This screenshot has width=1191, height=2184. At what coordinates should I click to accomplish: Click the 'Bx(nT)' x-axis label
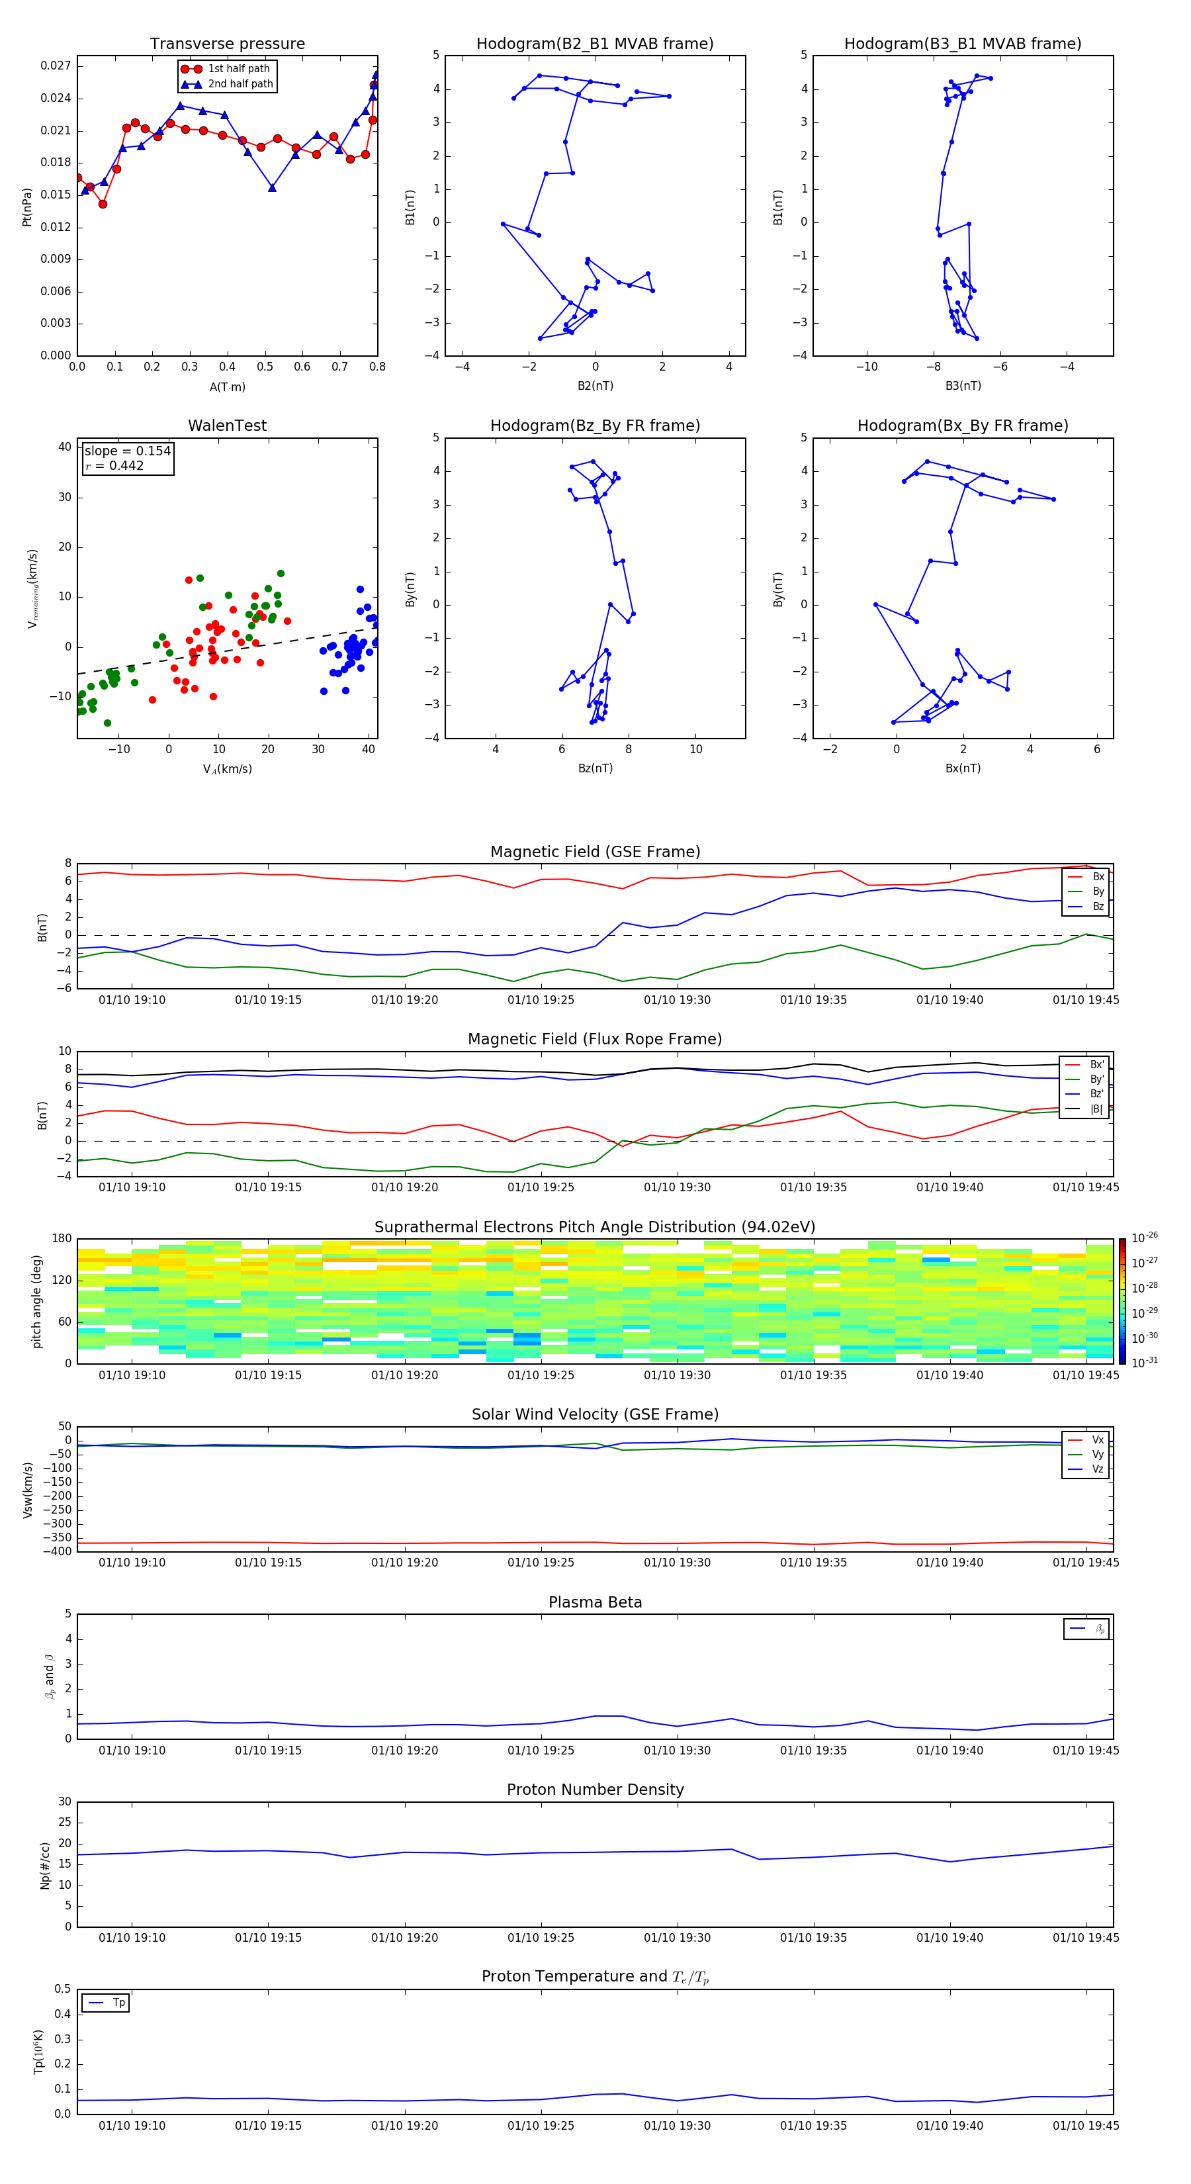pyautogui.click(x=963, y=769)
